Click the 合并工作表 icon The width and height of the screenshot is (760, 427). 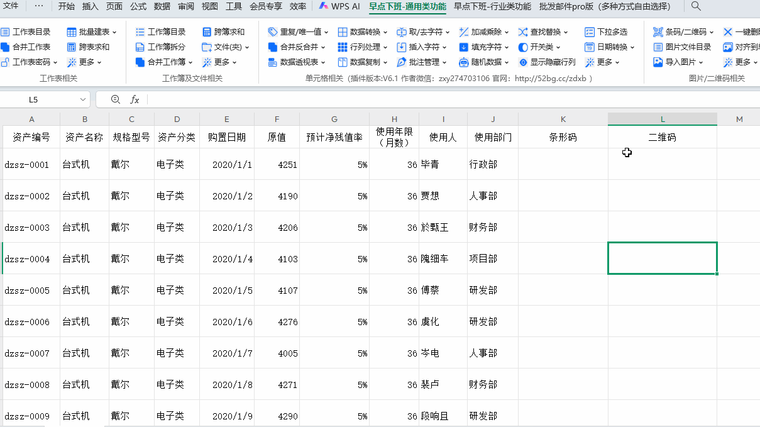(x=5, y=47)
